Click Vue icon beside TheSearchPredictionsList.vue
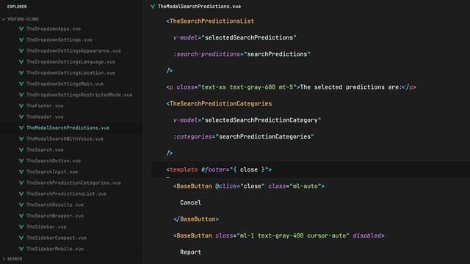The height and width of the screenshot is (264, 470). pyautogui.click(x=21, y=194)
